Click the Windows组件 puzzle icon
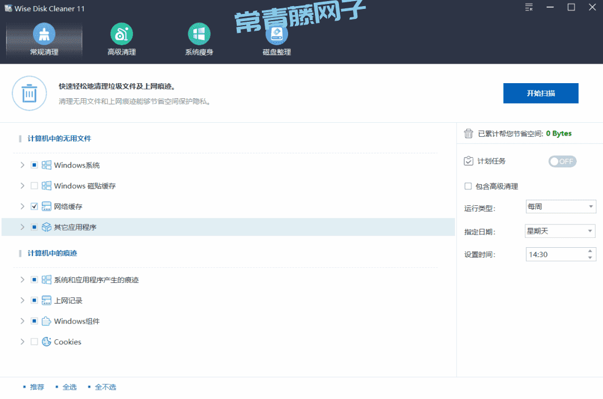This screenshot has width=603, height=399. (x=46, y=321)
